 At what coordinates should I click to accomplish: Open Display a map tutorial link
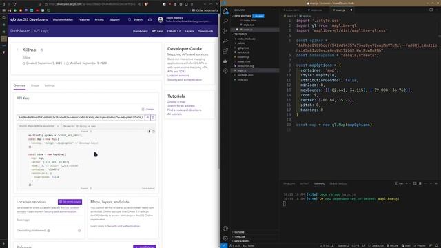pos(176,102)
